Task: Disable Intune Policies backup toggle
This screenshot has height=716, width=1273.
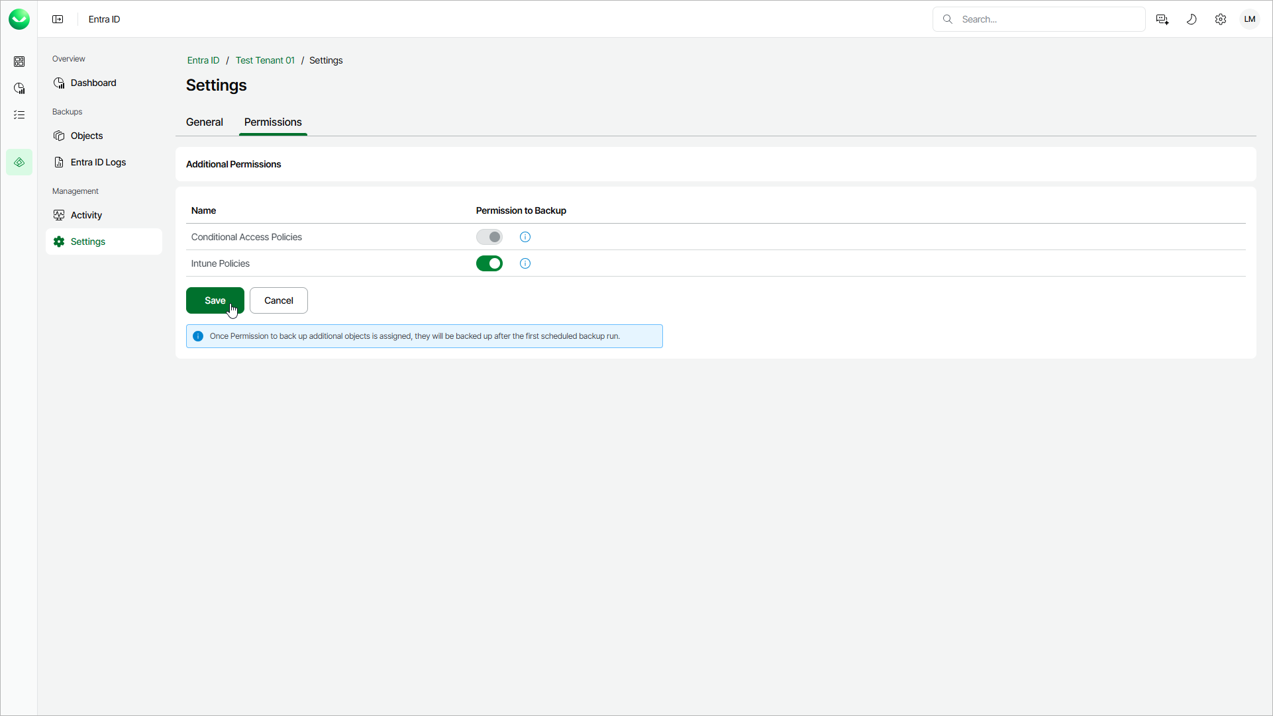Action: coord(489,263)
